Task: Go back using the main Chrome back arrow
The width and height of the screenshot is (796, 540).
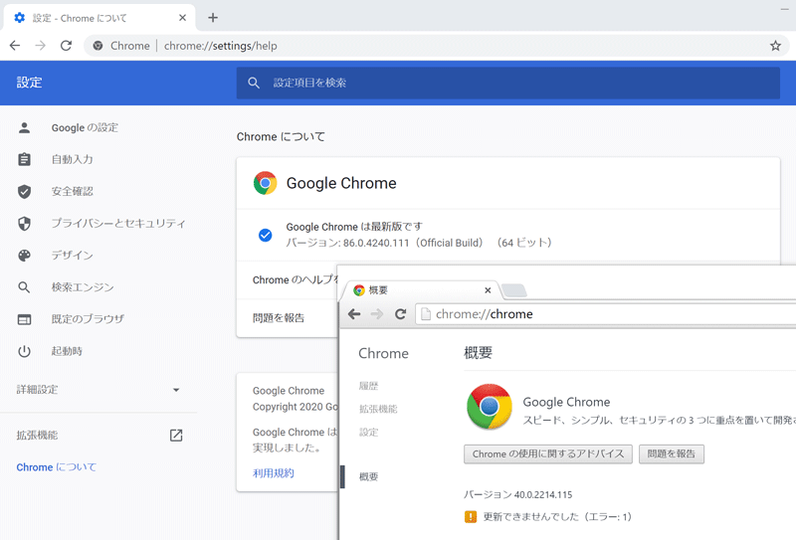Action: pyautogui.click(x=15, y=46)
